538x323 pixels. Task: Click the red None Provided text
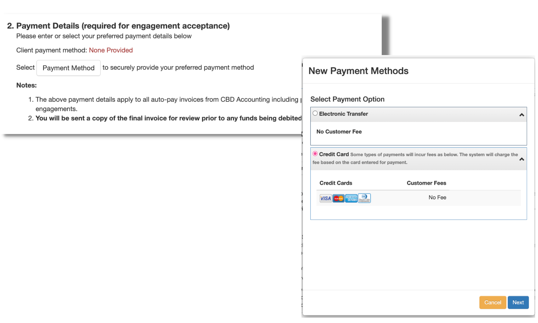111,50
